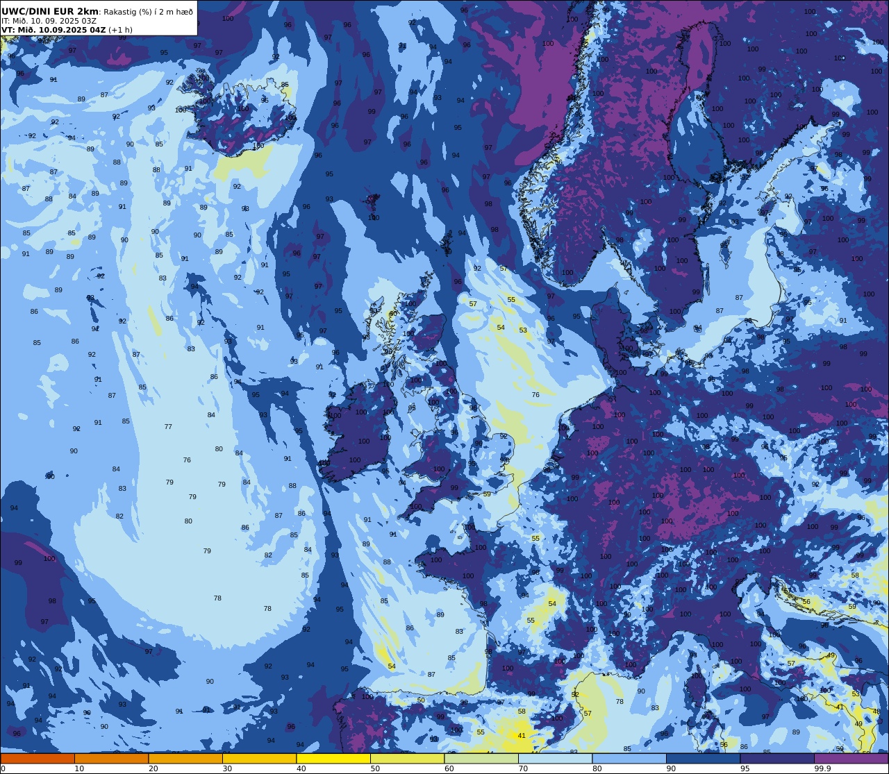Select the bright yellow 40–50 colorbar segment
The width and height of the screenshot is (889, 774).
pos(333,759)
